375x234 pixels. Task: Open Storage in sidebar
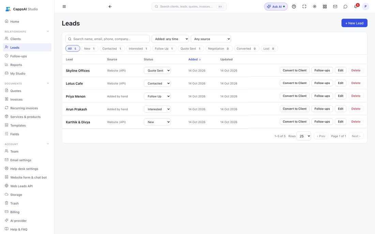27,195
